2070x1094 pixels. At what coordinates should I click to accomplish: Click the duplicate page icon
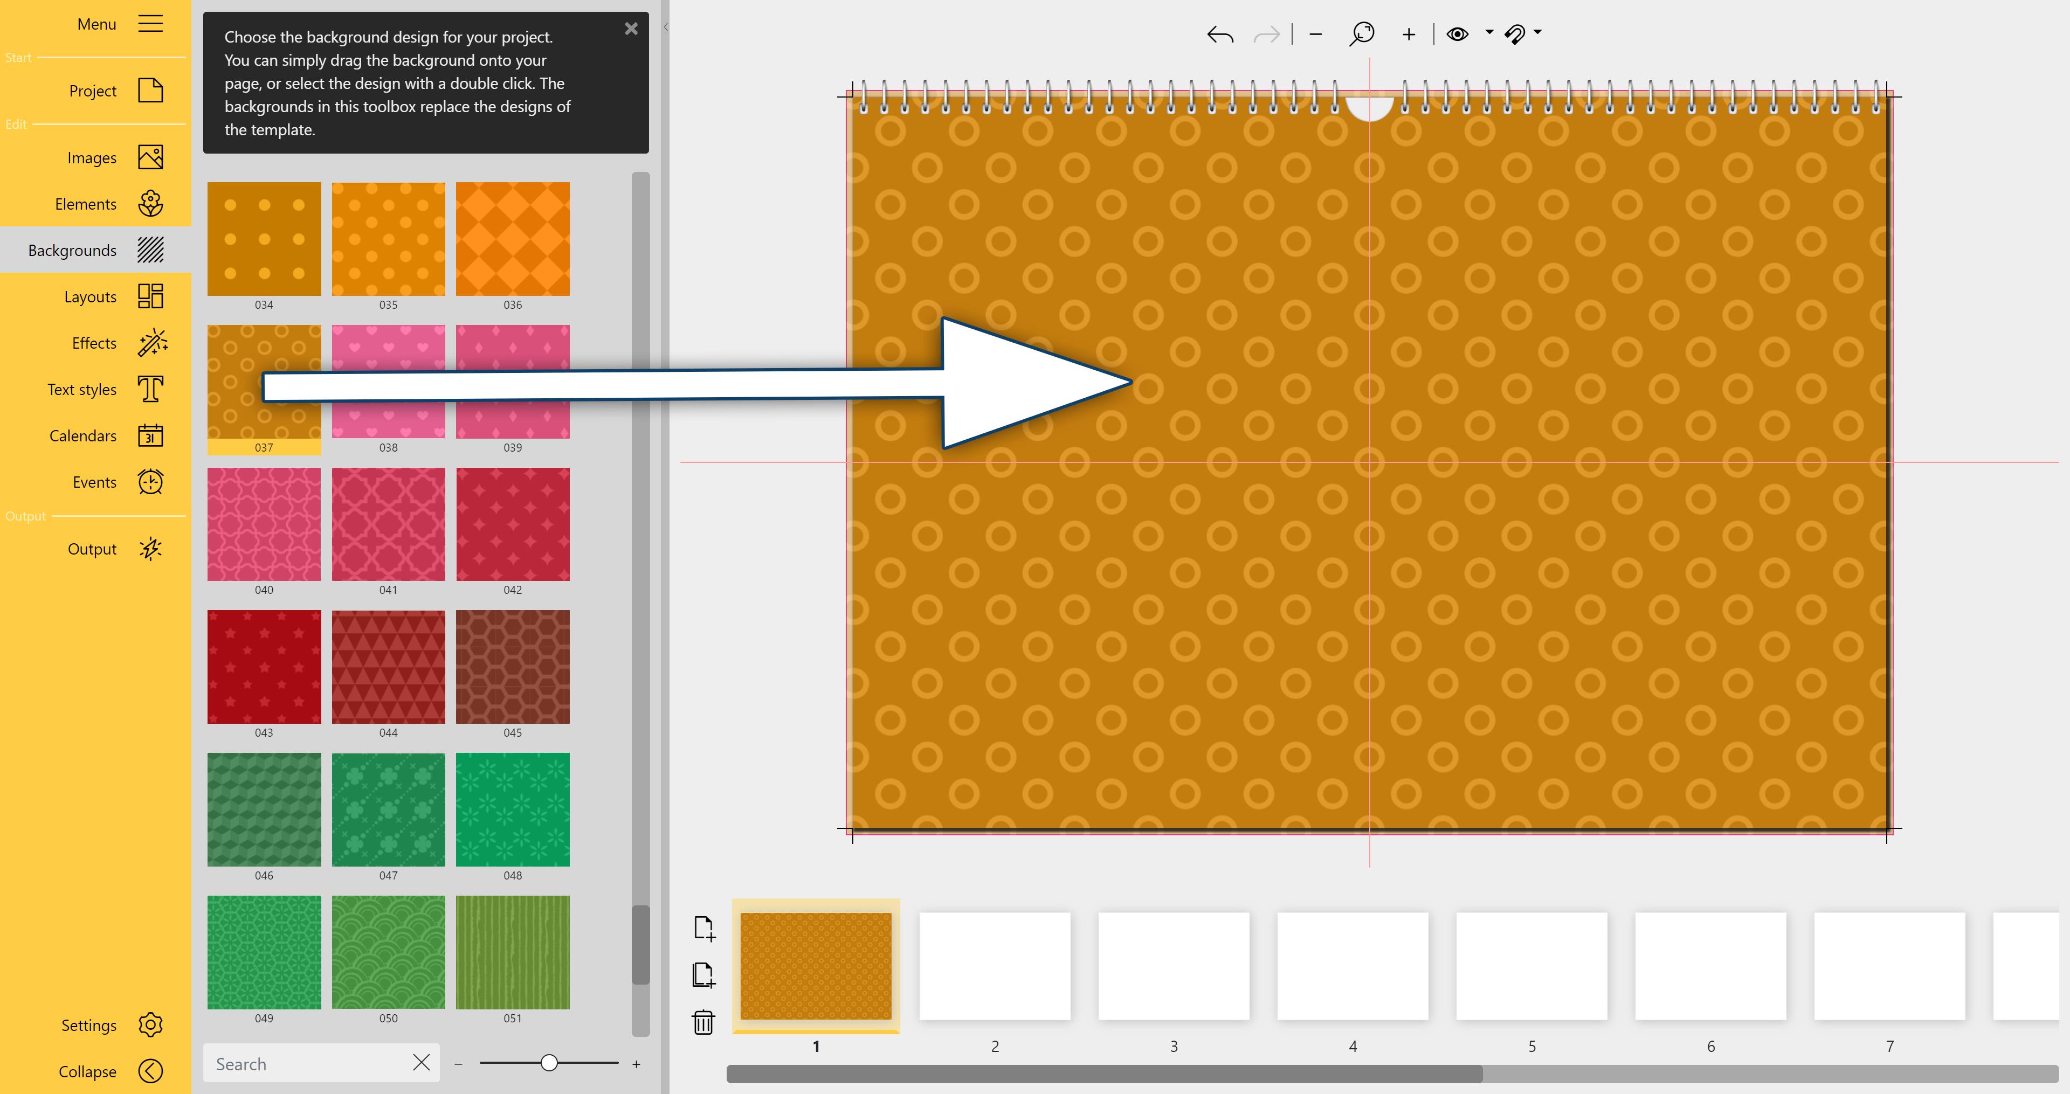pos(703,975)
